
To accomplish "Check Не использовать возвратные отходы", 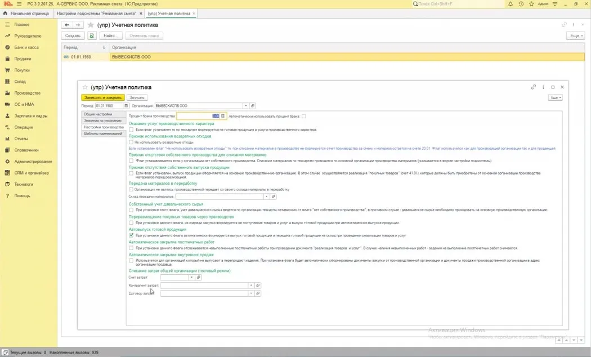I will [131, 142].
